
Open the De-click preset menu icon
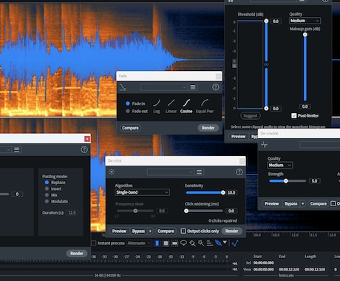point(199,172)
